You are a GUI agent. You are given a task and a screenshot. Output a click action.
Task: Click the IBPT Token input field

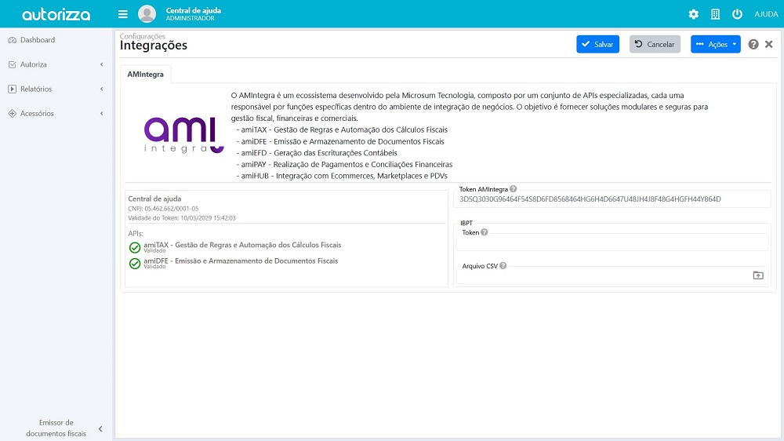pyautogui.click(x=612, y=242)
